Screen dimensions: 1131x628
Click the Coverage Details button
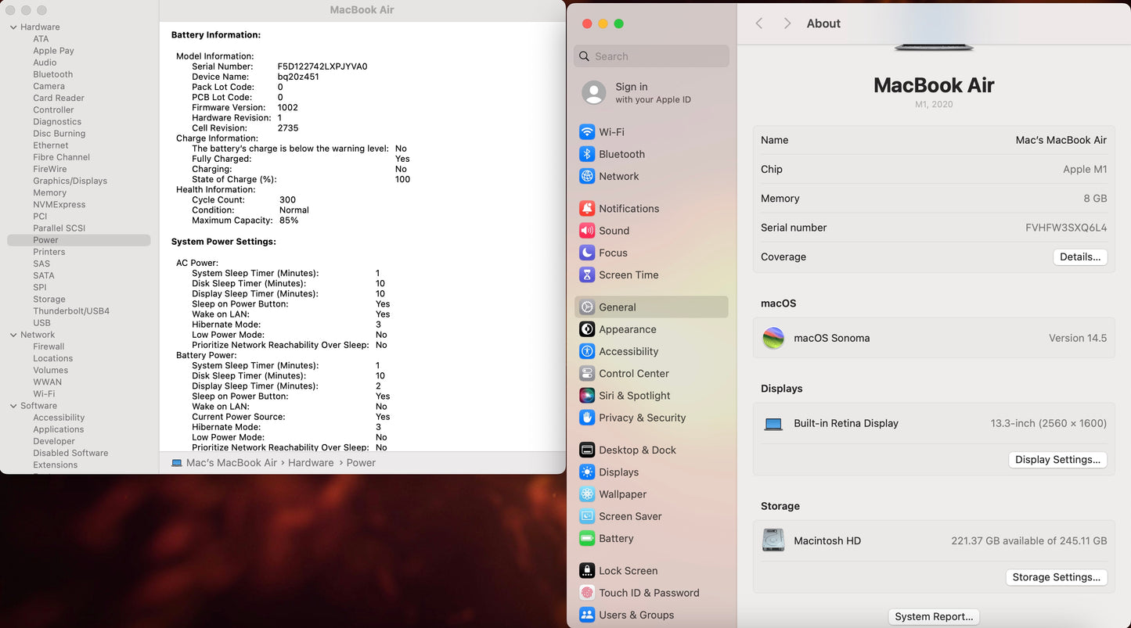click(1079, 257)
